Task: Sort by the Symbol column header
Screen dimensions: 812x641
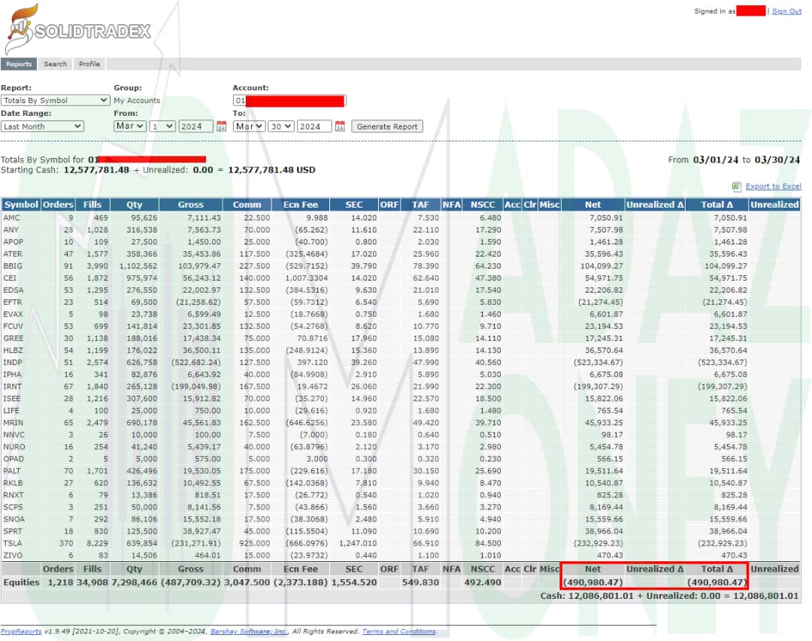Action: click(x=21, y=205)
